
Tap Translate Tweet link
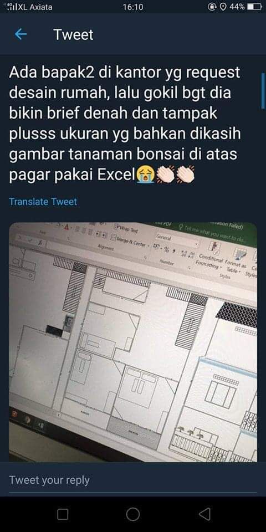click(43, 202)
